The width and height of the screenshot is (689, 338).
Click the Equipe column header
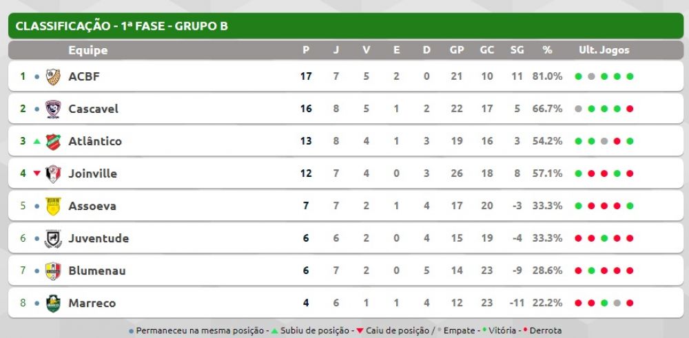pos(88,50)
